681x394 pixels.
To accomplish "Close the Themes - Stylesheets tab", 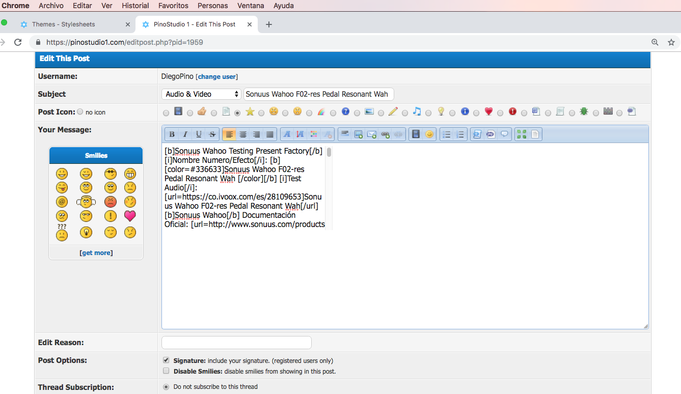I will (x=127, y=24).
